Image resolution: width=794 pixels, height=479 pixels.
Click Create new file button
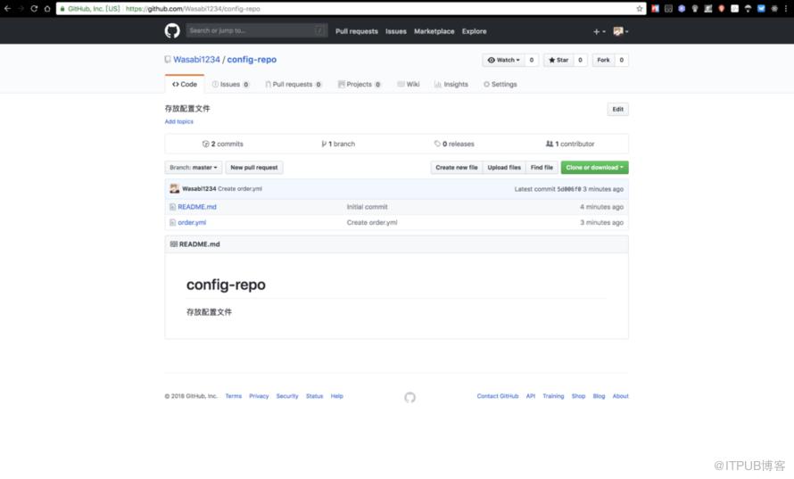(x=457, y=168)
